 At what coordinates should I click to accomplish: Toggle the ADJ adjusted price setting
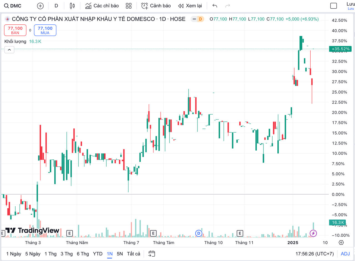(345, 254)
